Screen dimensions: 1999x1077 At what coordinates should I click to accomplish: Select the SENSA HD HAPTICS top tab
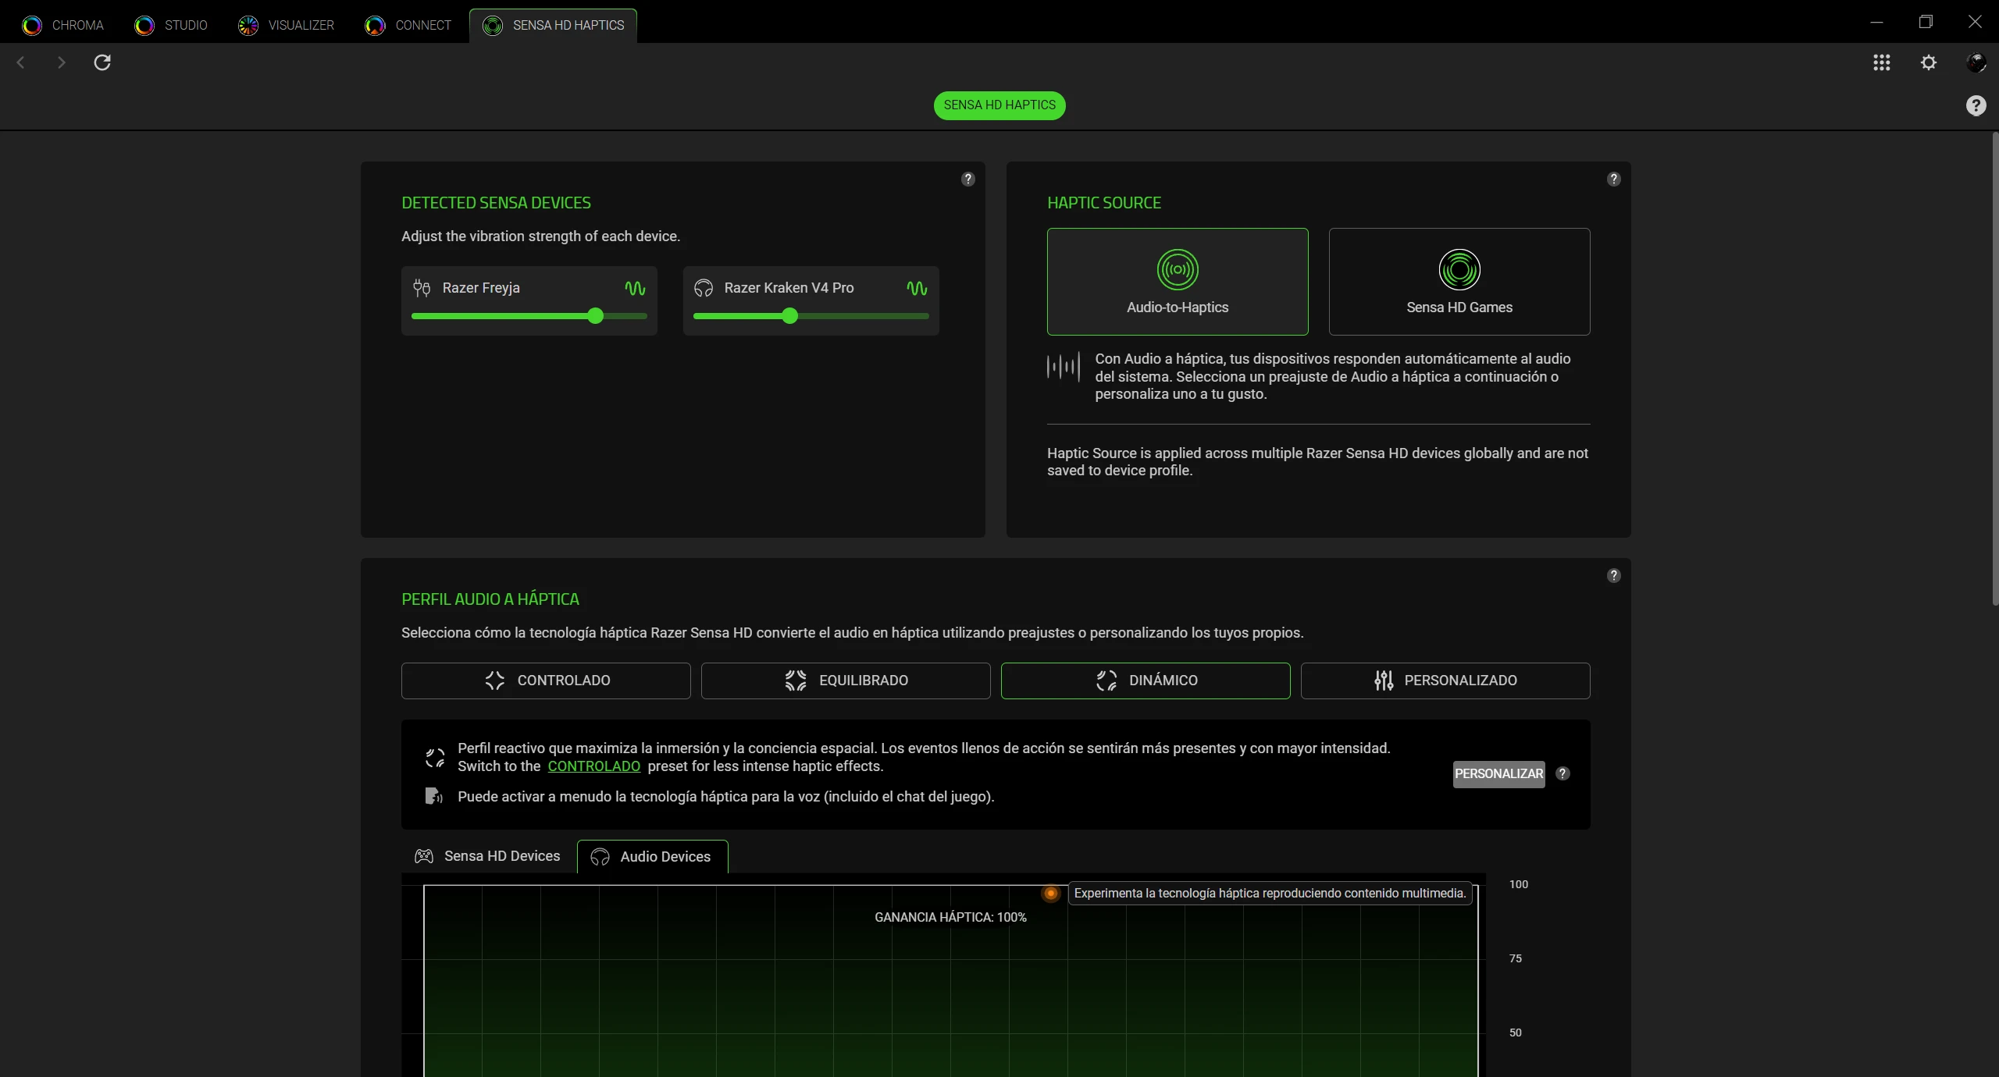[554, 25]
